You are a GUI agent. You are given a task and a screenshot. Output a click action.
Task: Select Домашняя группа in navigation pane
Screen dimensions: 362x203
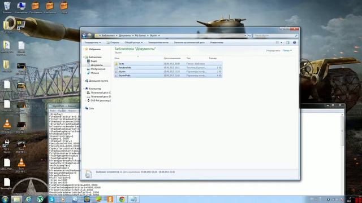[98, 81]
